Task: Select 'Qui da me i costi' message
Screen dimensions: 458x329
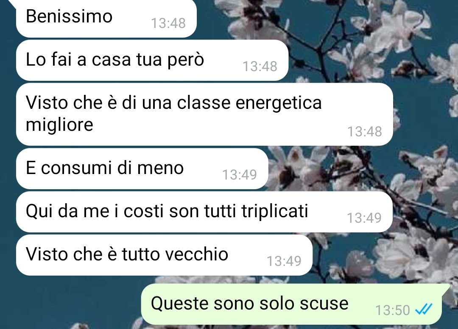Action: pyautogui.click(x=204, y=212)
